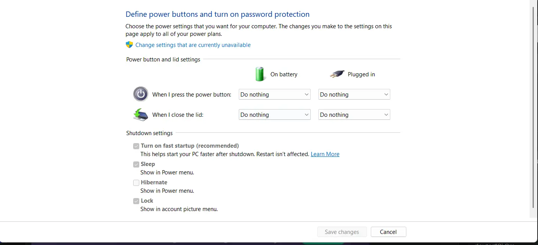
Task: Click the Save changes button
Action: (x=342, y=232)
